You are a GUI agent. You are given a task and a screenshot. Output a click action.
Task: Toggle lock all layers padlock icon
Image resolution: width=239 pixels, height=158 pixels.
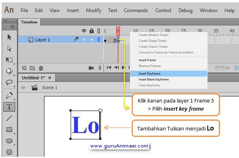[x=92, y=31]
